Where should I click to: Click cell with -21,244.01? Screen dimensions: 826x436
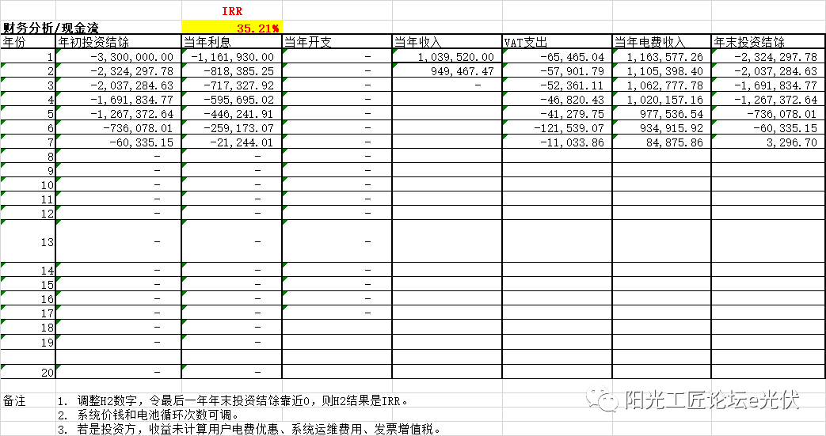coord(232,142)
